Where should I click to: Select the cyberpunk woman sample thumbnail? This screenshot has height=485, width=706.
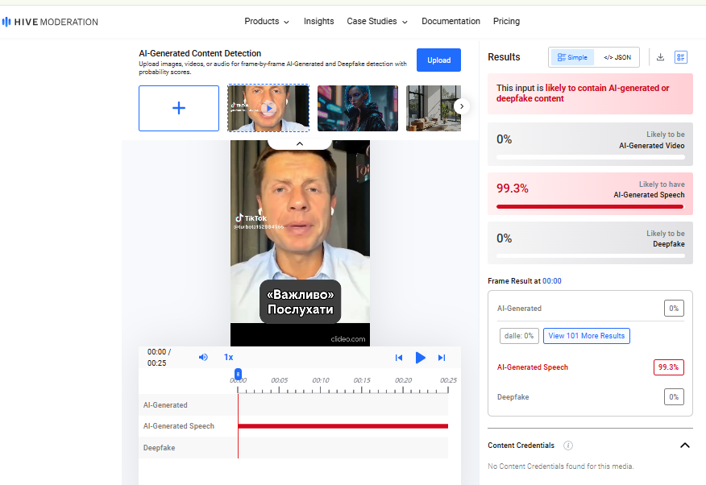358,108
